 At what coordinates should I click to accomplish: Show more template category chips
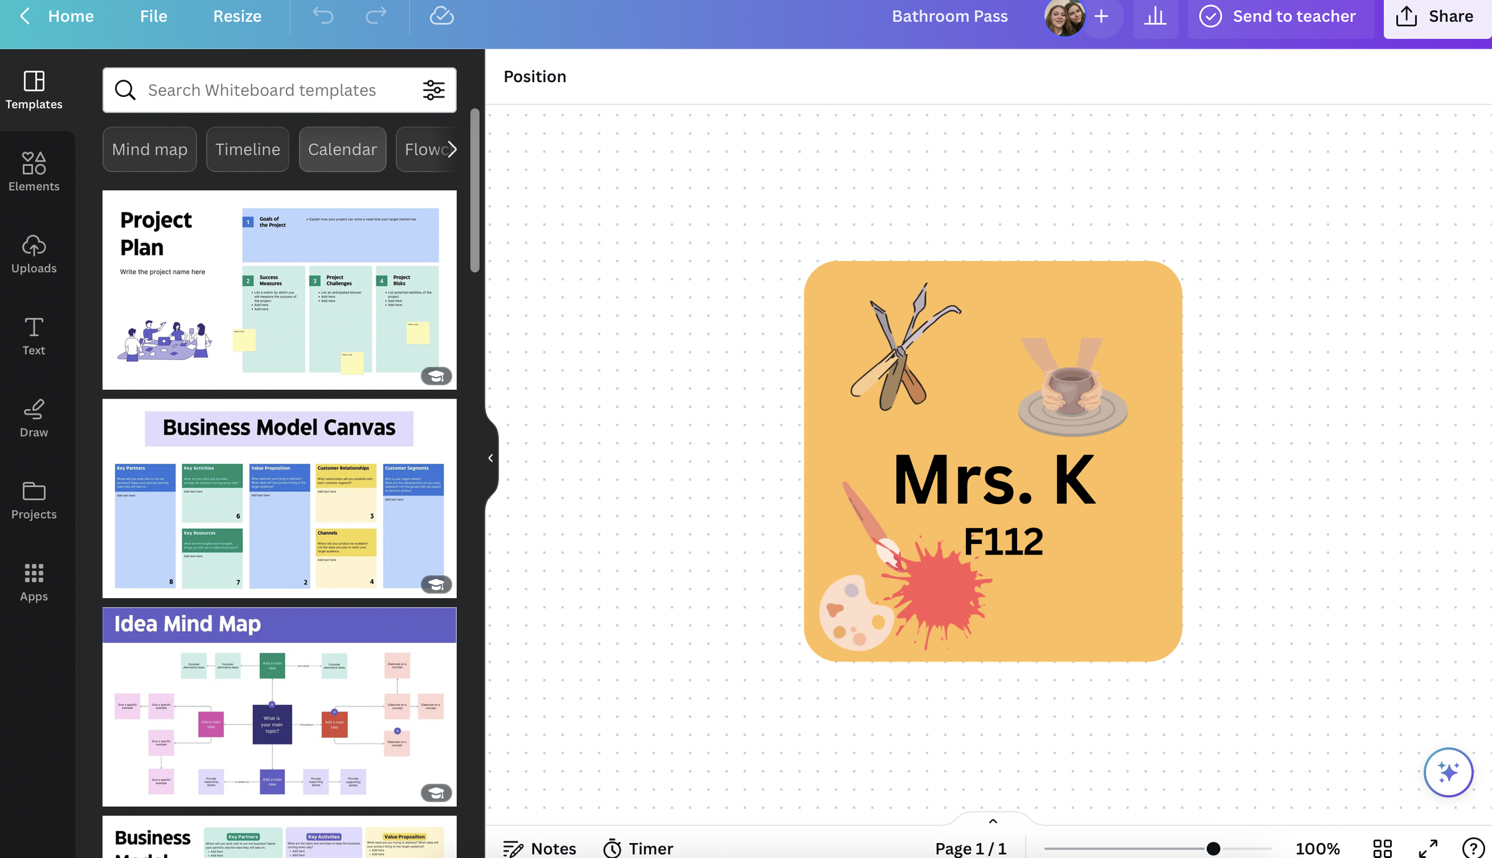tap(452, 149)
